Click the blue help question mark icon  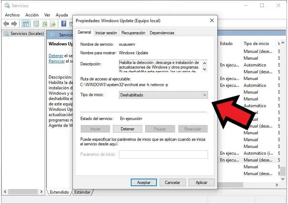[64, 24]
